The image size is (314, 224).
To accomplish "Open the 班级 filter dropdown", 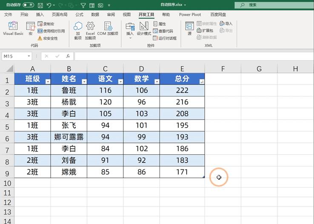I will (x=48, y=81).
